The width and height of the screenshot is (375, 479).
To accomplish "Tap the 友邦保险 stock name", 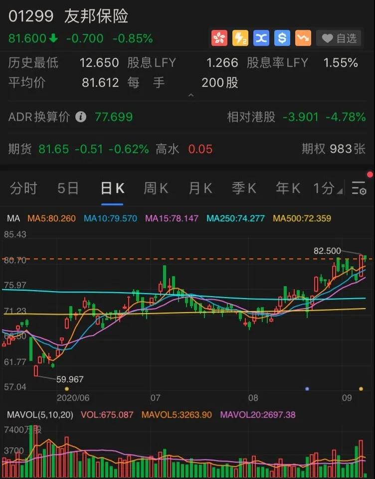I will [x=96, y=16].
